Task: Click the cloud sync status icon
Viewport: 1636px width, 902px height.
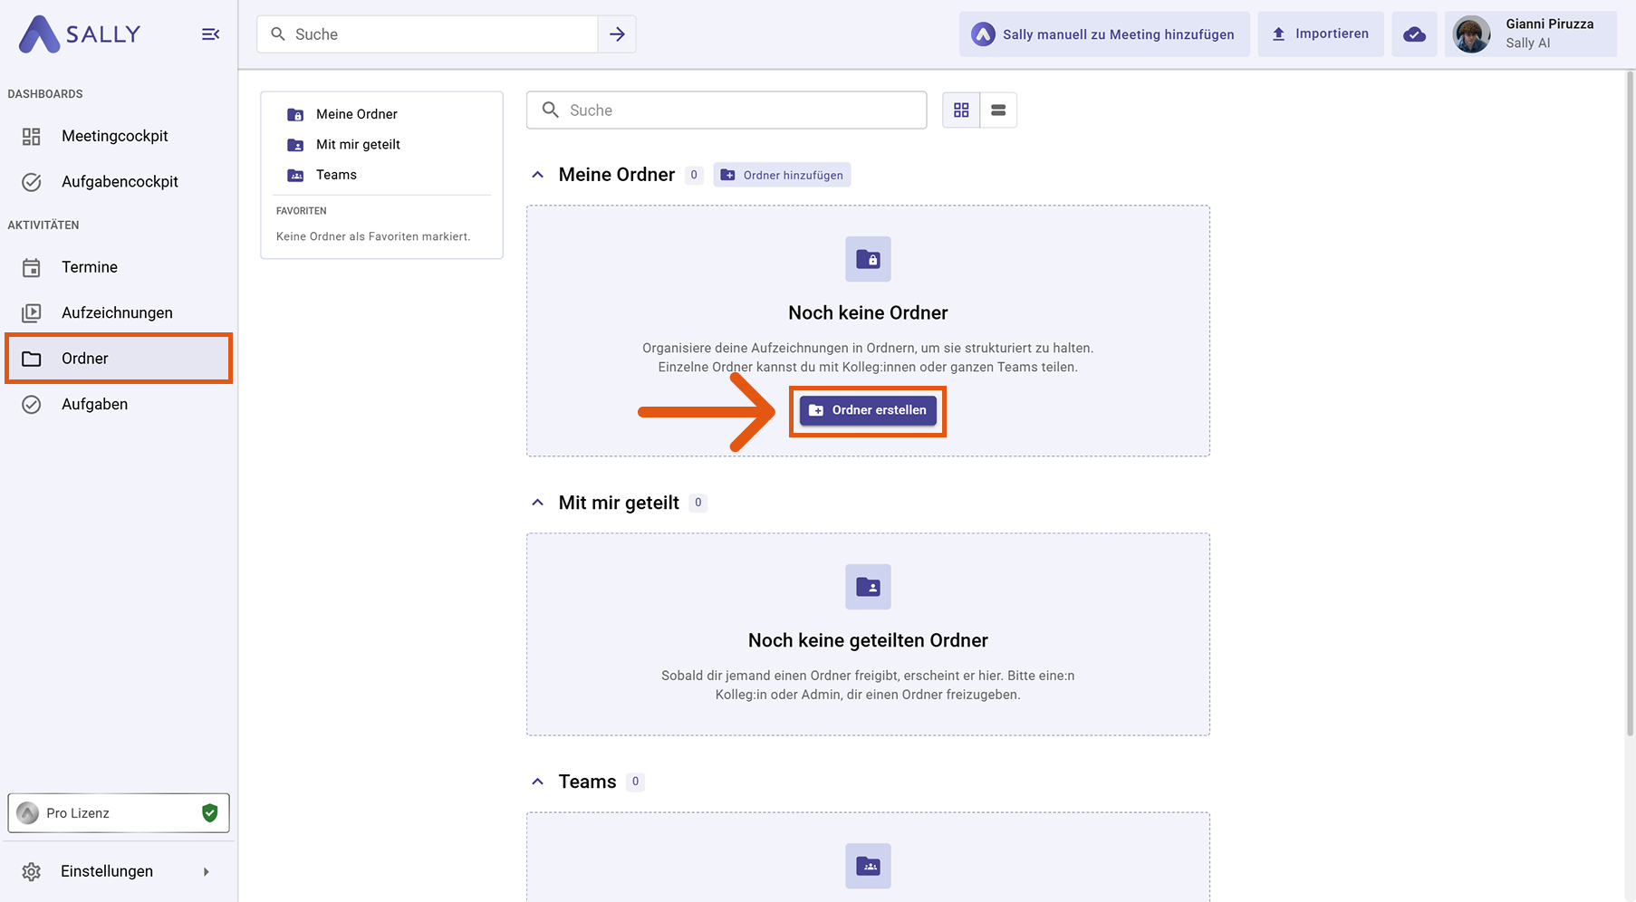Action: click(x=1414, y=34)
